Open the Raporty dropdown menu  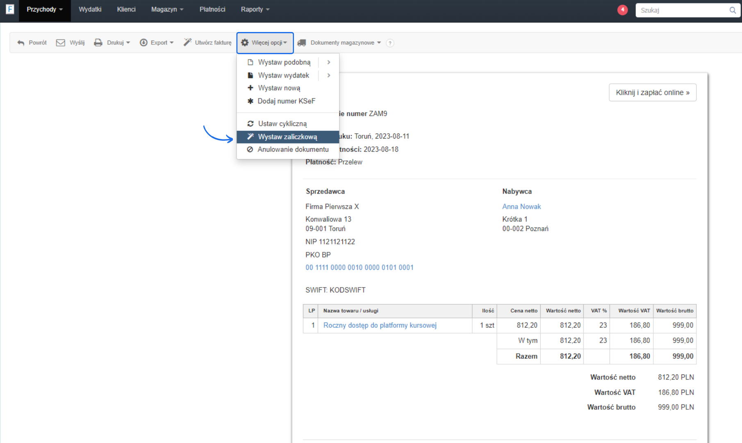click(255, 9)
